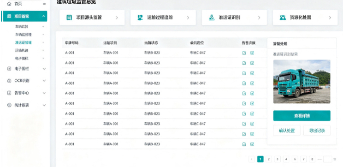Open the green truck photo thumbnail

(302, 82)
